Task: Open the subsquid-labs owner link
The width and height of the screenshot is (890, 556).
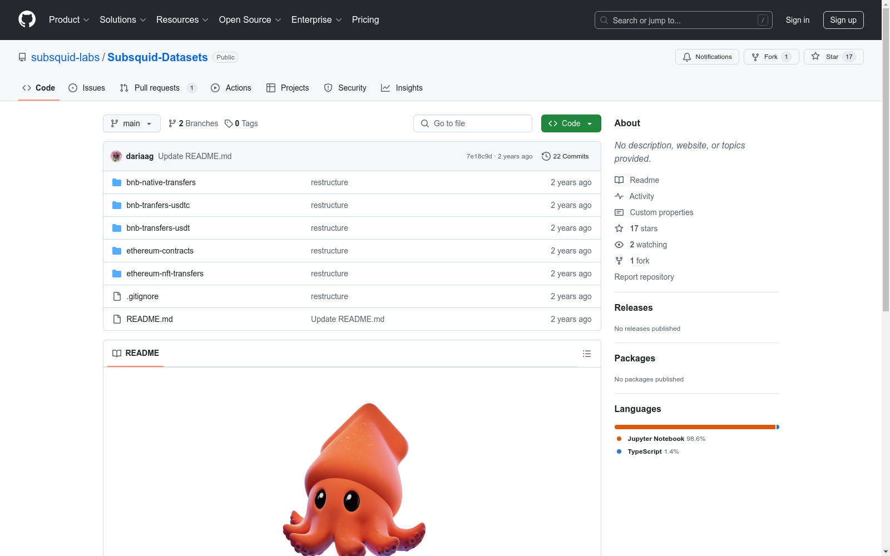Action: point(65,57)
